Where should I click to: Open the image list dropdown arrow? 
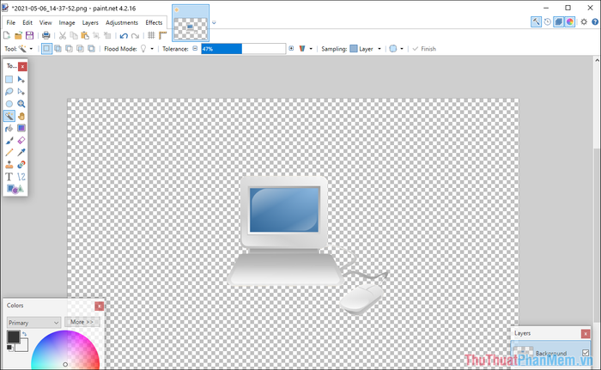214,22
